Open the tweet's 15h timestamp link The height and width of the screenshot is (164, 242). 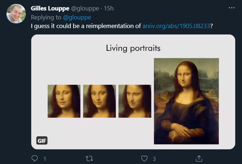(108, 8)
